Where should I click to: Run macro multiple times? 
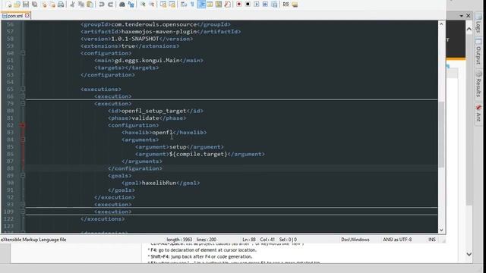(x=265, y=5)
